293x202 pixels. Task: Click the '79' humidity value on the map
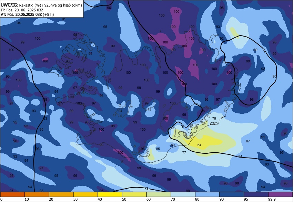coord(214,118)
